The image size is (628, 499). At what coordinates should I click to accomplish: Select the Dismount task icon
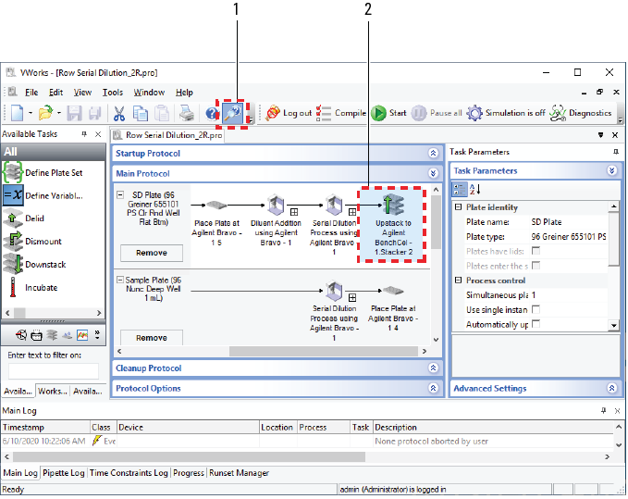click(13, 242)
